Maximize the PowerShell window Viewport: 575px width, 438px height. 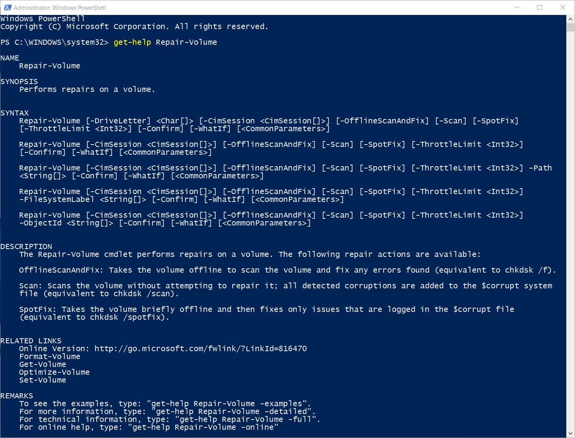540,7
